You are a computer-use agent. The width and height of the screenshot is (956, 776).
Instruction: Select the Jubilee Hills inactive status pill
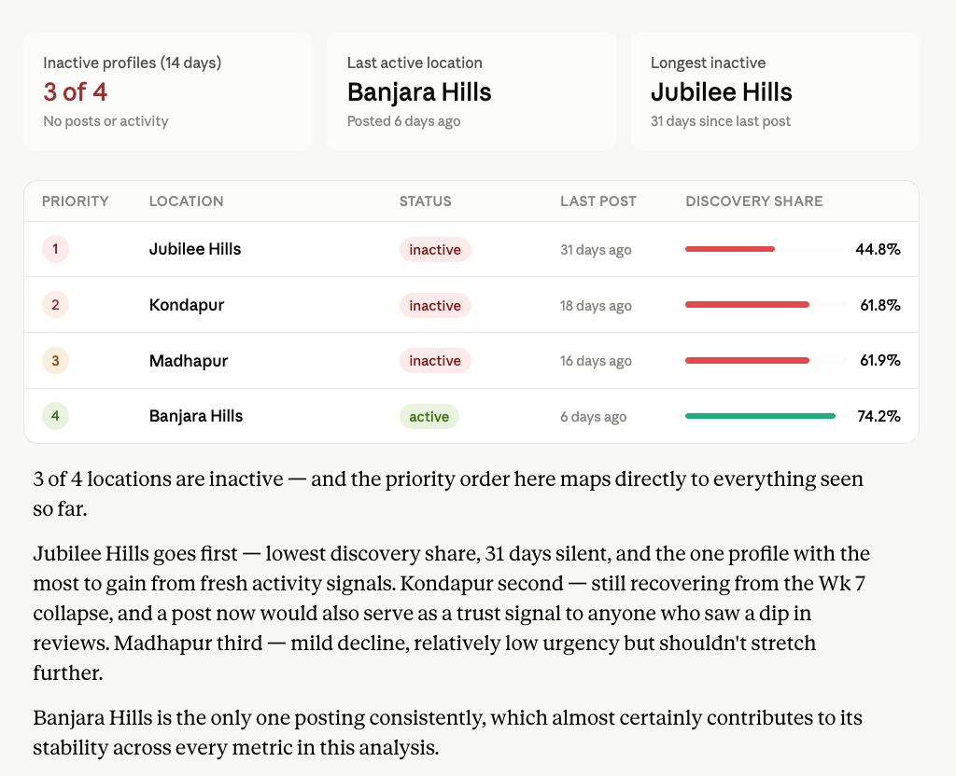pos(435,250)
